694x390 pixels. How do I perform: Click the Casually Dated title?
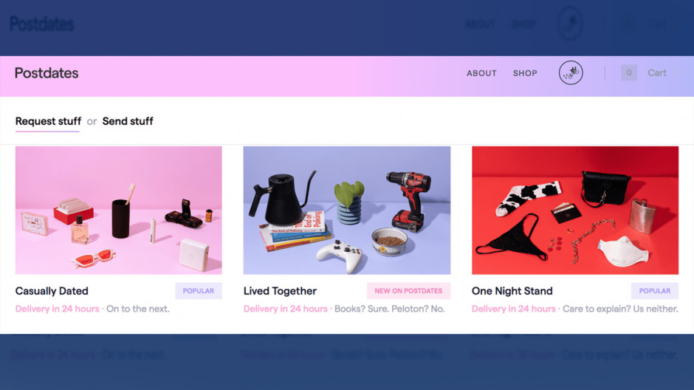tap(52, 291)
